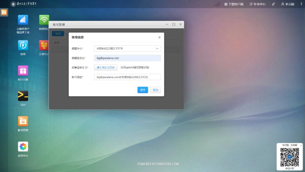The image size is (305, 172).
Task: Open the 李元娟 user menu
Action: (x=288, y=4)
